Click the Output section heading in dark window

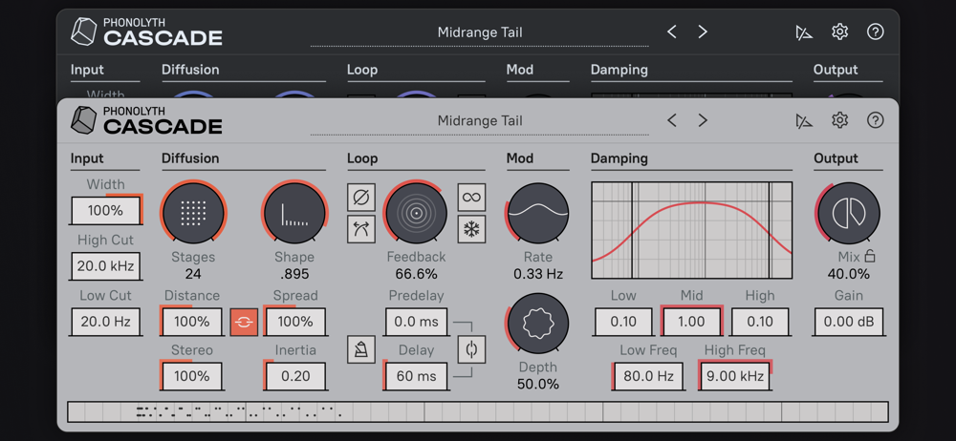[x=836, y=70]
